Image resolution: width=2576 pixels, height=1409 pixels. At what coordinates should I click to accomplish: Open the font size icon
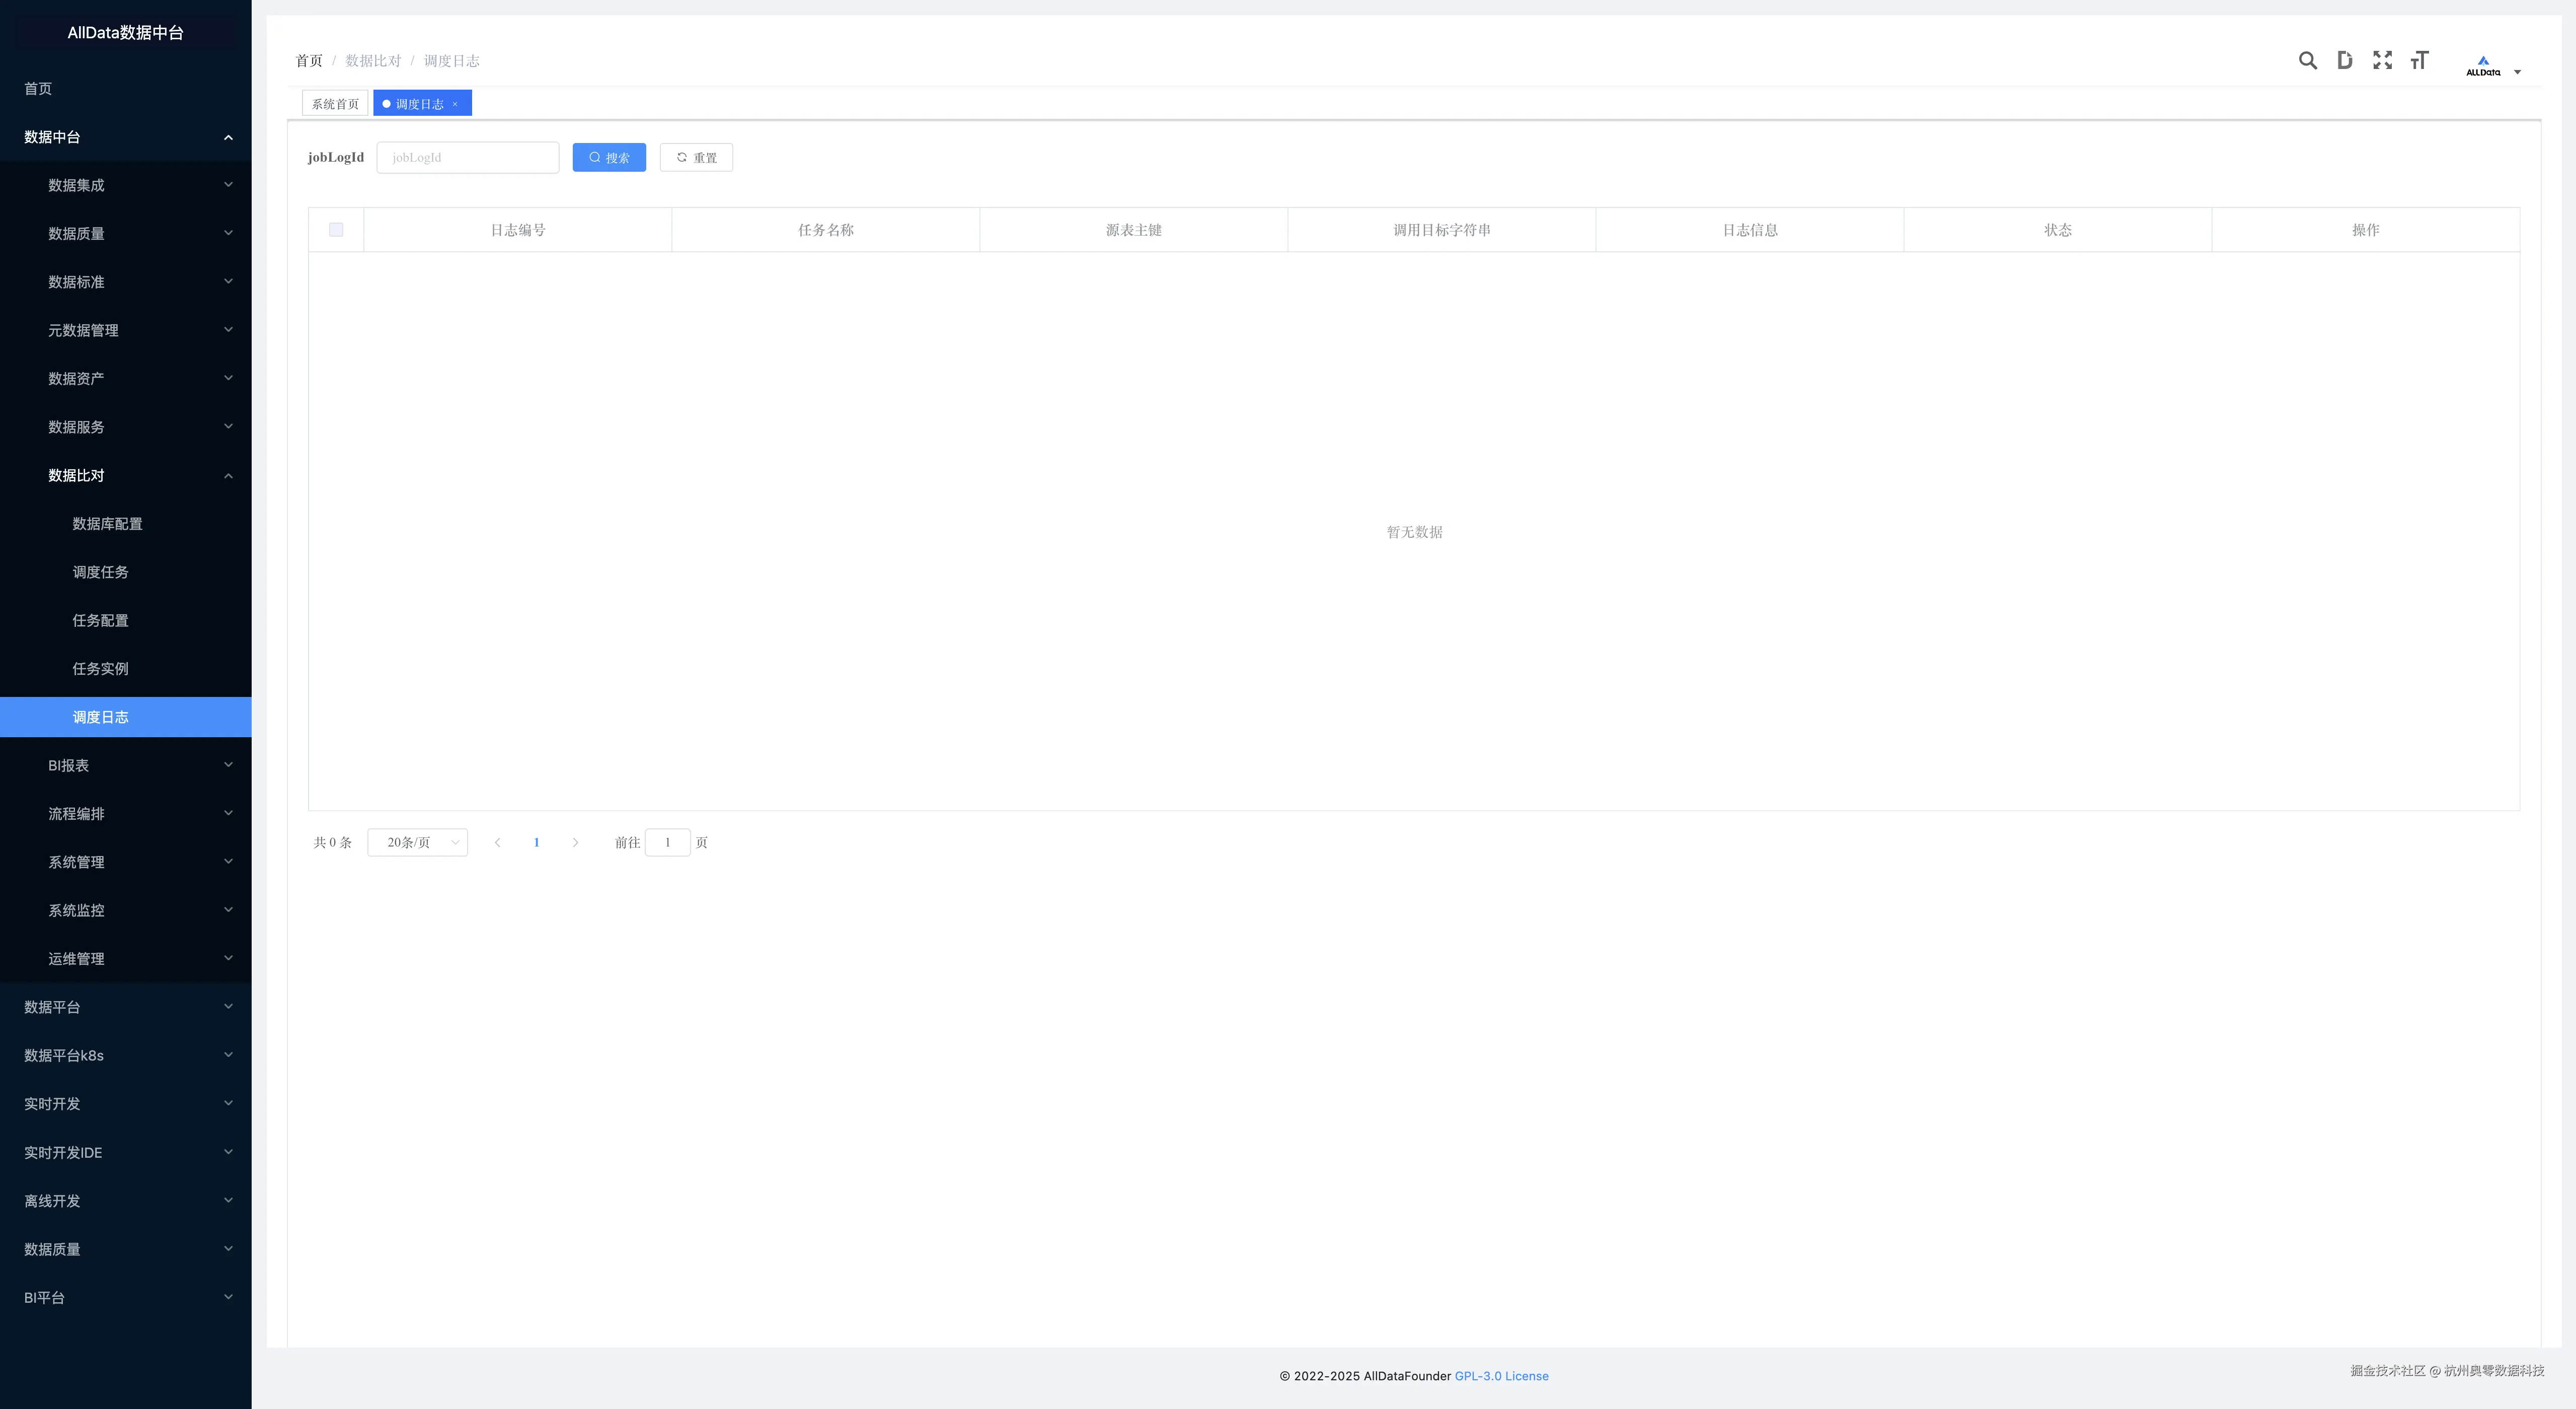click(2419, 61)
